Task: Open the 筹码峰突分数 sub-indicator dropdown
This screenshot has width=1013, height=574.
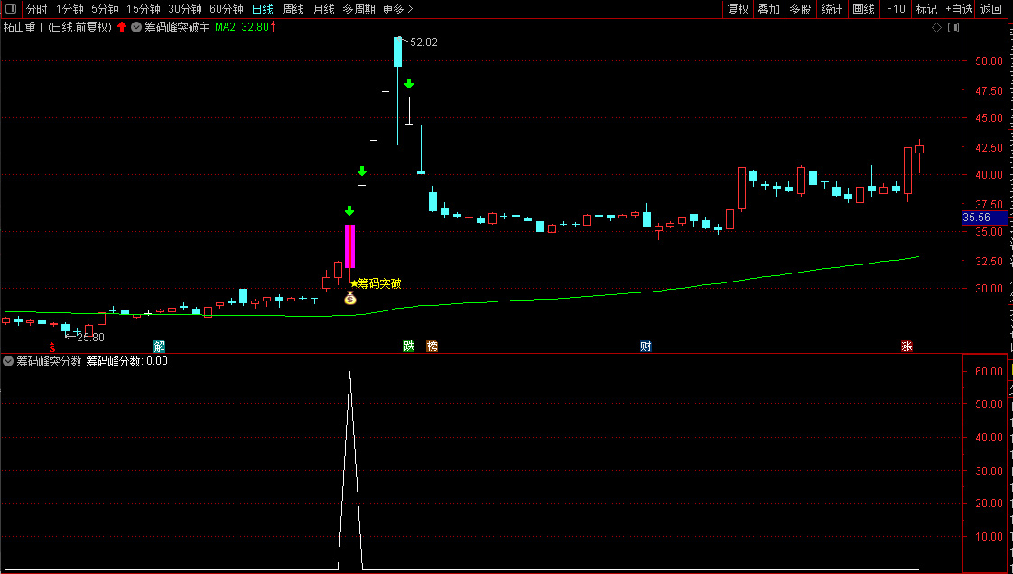Action: coord(8,361)
